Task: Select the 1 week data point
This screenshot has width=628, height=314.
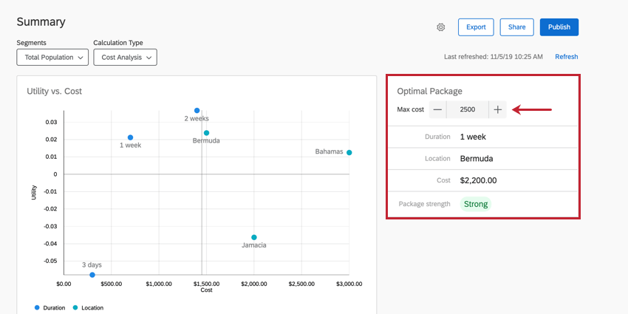Action: click(130, 137)
